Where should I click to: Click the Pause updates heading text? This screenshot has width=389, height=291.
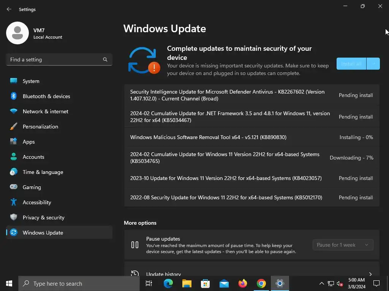[x=163, y=239]
